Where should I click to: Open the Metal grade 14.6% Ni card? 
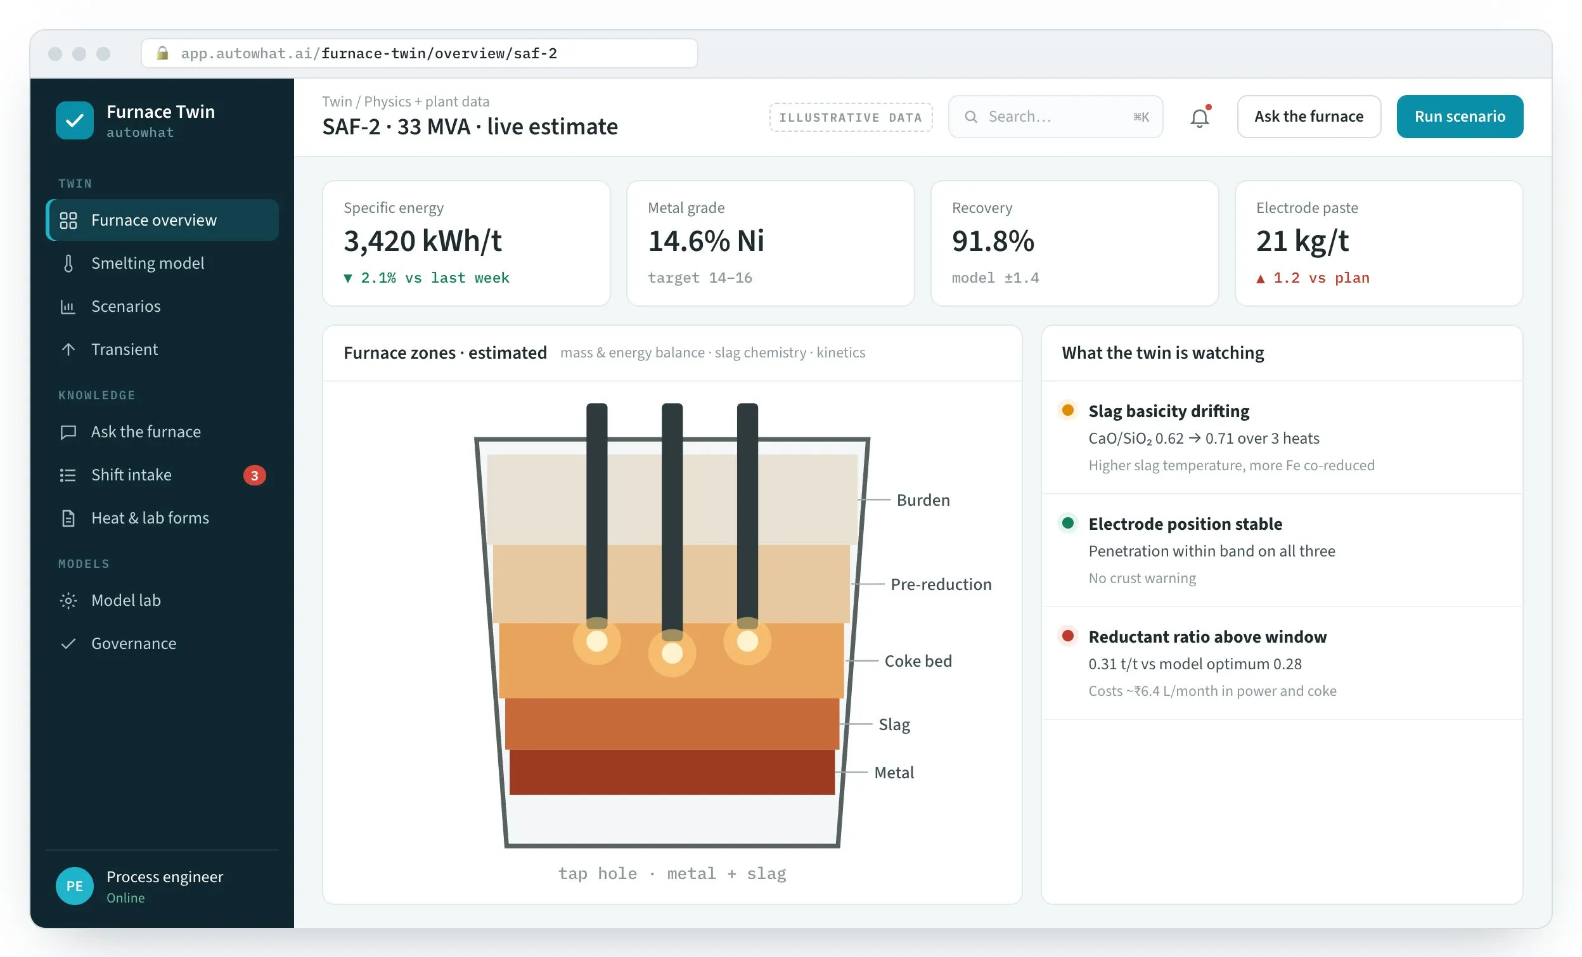tap(771, 243)
